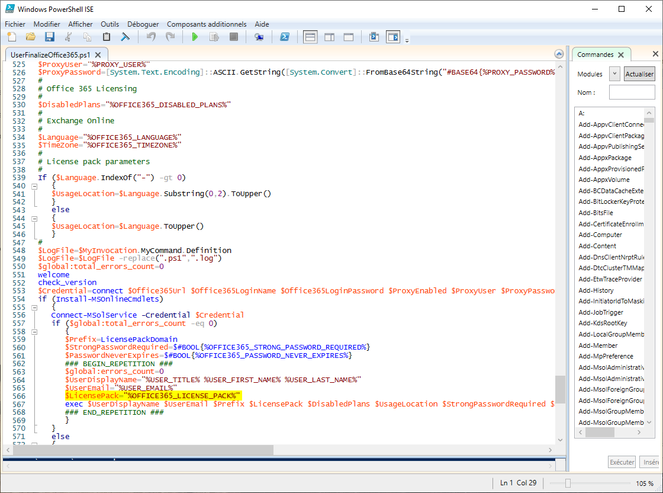The width and height of the screenshot is (663, 493).
Task: Select Add-MpPreference in the commands list
Action: tap(606, 356)
